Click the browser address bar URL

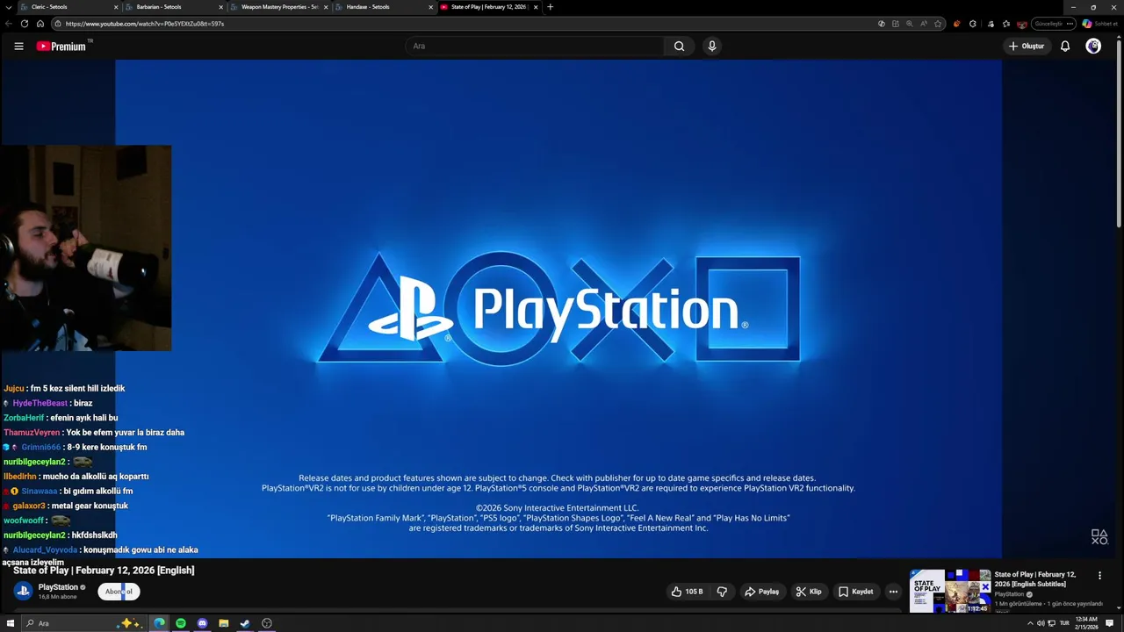(145, 24)
